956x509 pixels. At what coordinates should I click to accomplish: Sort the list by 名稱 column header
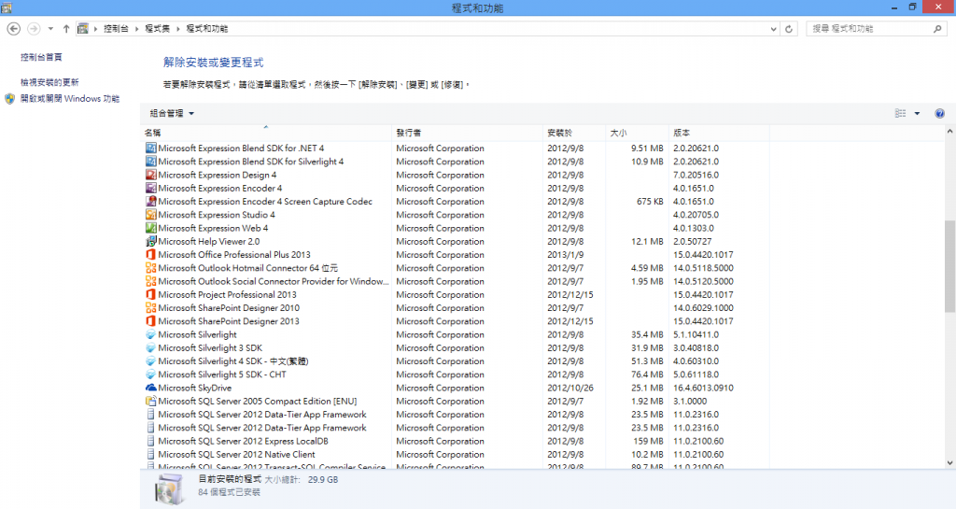(153, 133)
